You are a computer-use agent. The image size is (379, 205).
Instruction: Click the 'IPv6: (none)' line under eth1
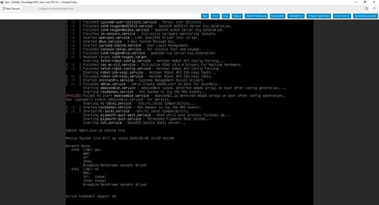94,180
